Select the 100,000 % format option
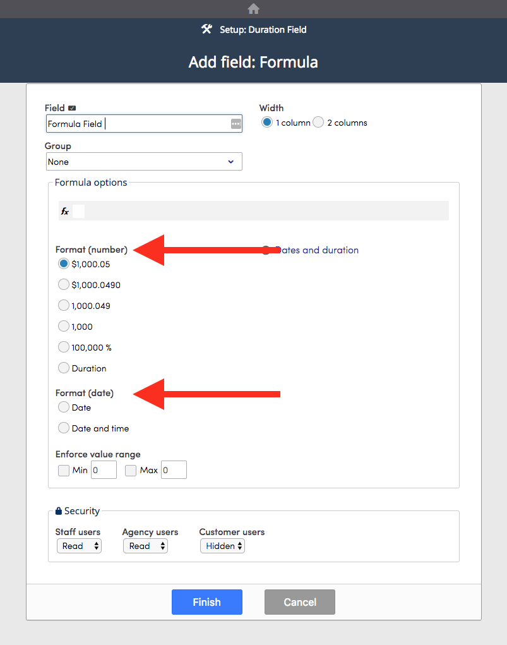The width and height of the screenshot is (507, 645). pyautogui.click(x=63, y=347)
